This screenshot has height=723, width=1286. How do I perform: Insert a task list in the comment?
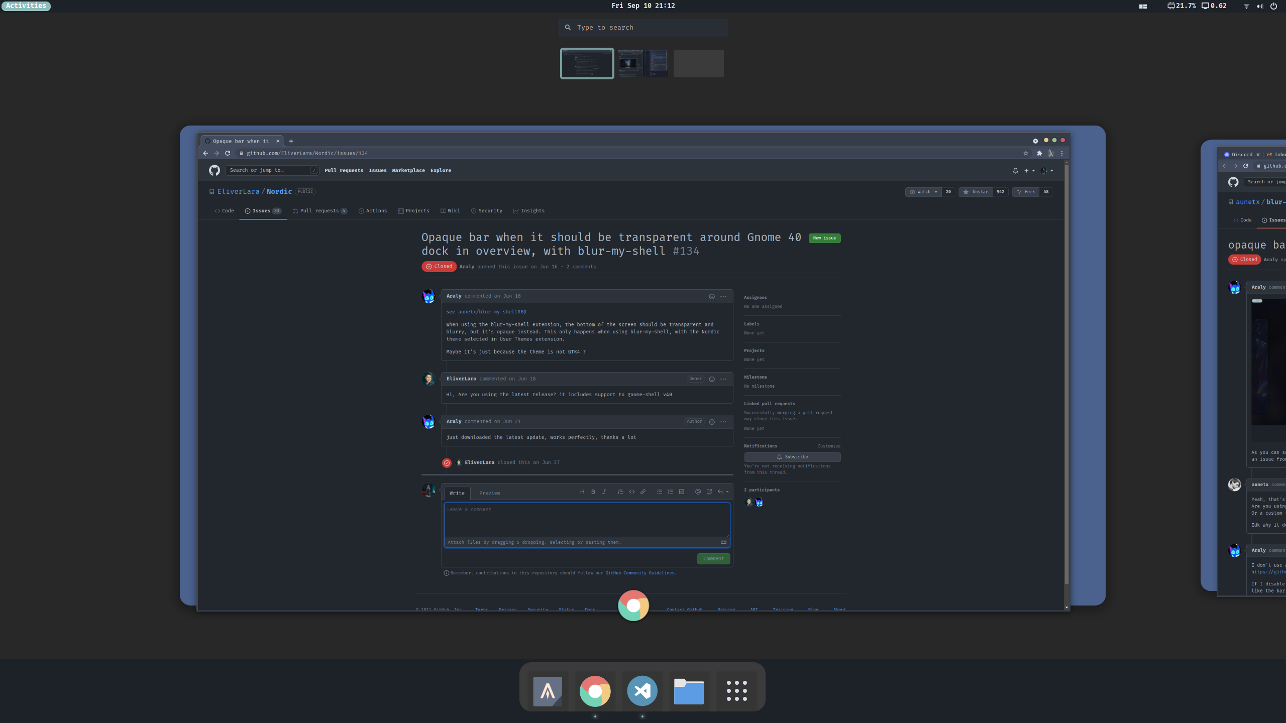[682, 492]
